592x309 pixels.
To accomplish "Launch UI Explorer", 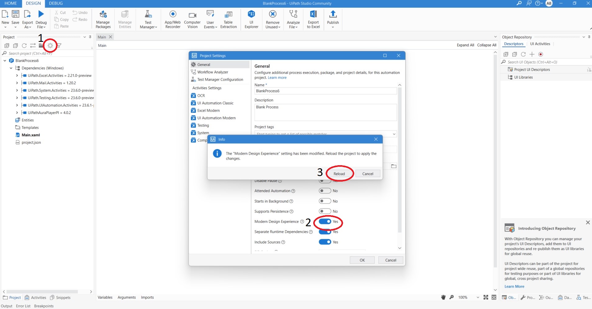I will [x=251, y=19].
